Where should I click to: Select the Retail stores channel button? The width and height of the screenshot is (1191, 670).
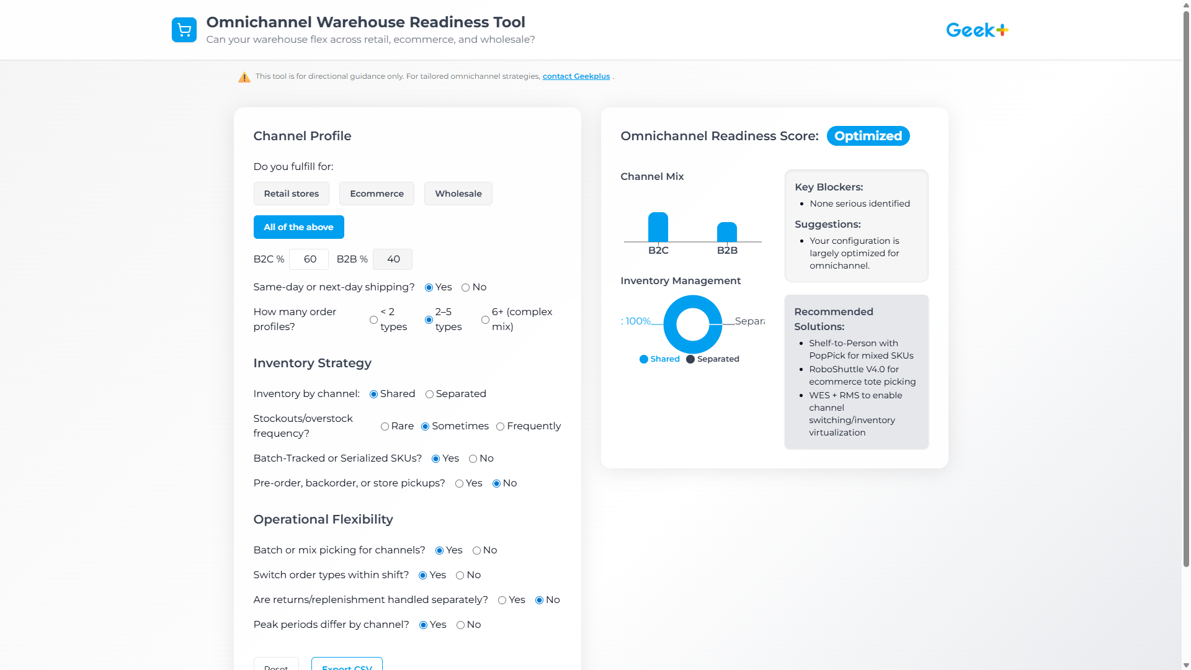point(291,193)
